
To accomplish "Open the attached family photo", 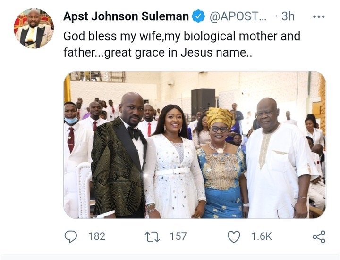I will 195,145.
